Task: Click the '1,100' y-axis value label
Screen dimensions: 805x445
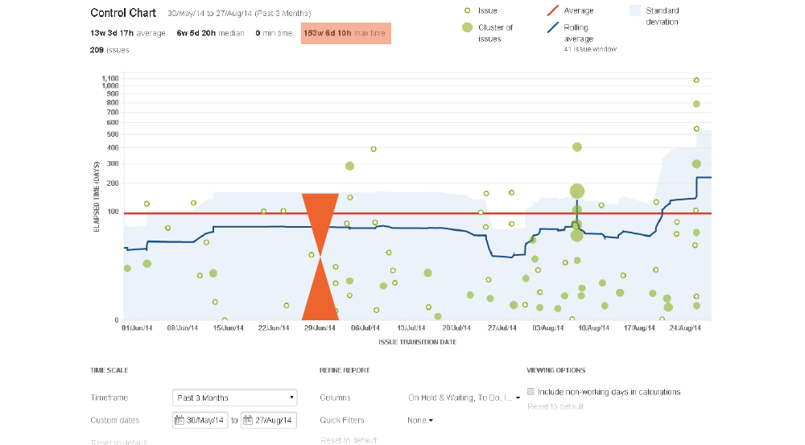Action: point(110,79)
